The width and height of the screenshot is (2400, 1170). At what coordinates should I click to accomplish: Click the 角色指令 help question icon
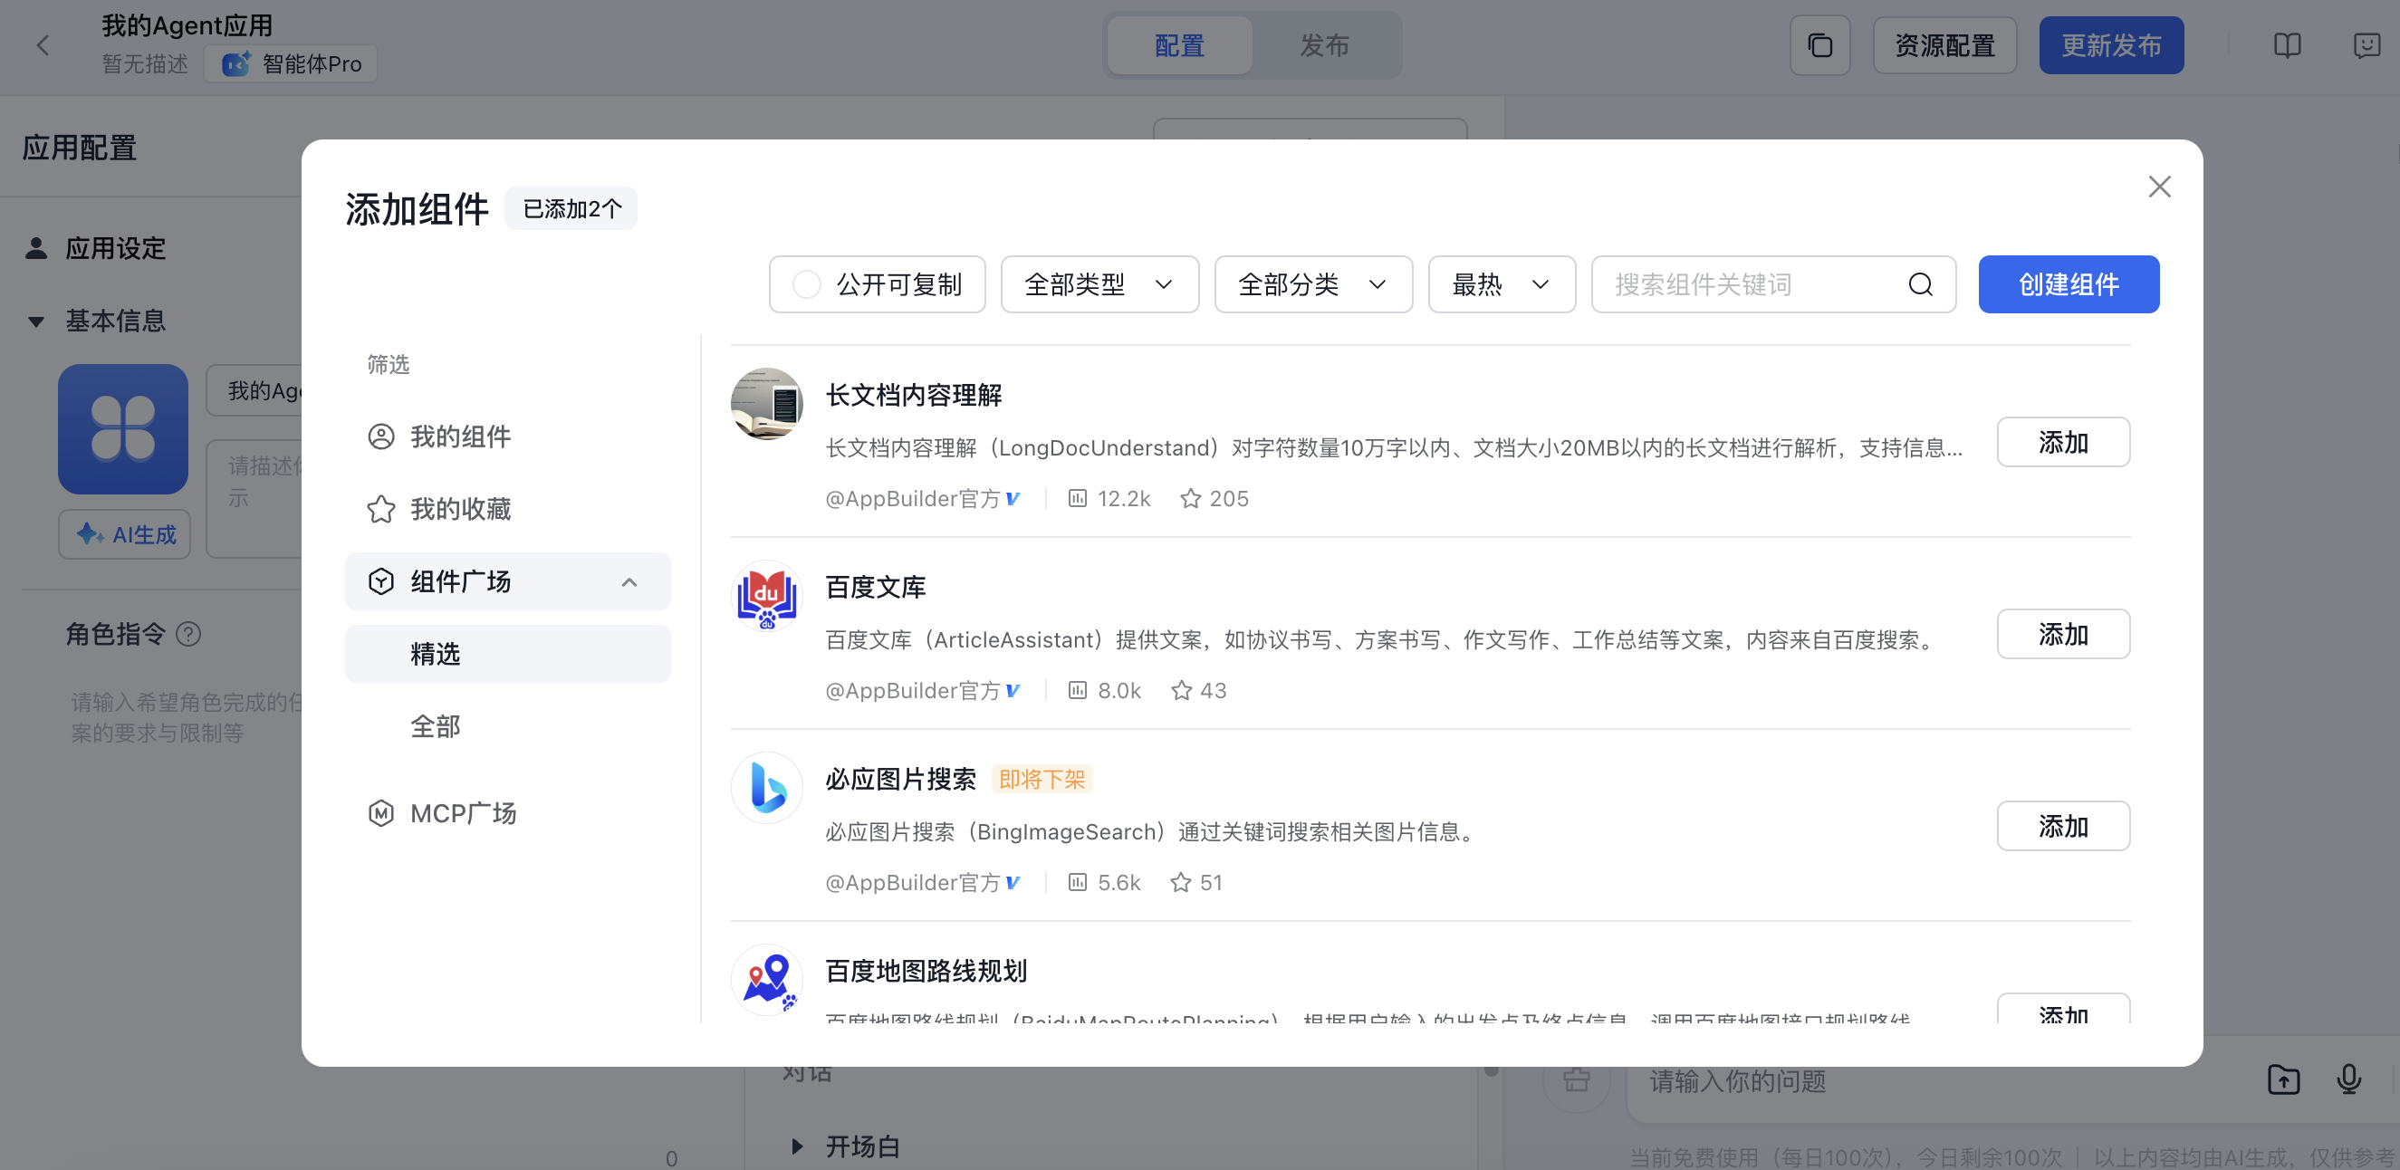click(x=189, y=635)
